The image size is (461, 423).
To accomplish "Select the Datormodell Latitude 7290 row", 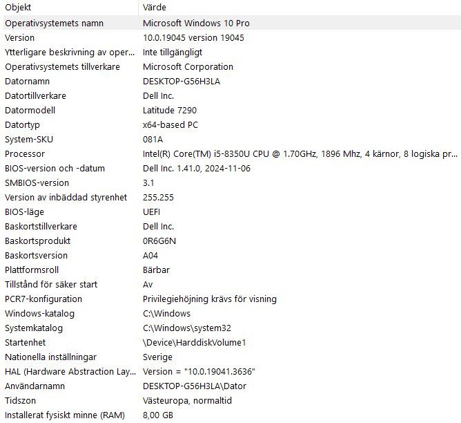I will coord(30,110).
